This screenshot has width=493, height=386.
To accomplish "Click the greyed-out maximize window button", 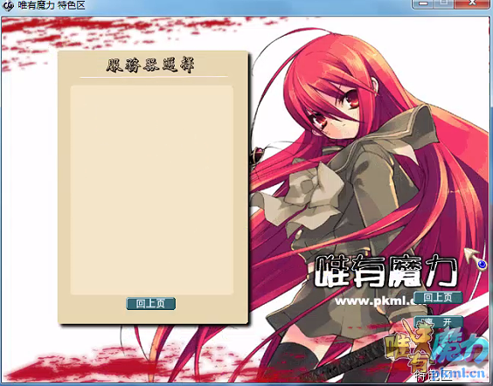I will coord(444,3).
